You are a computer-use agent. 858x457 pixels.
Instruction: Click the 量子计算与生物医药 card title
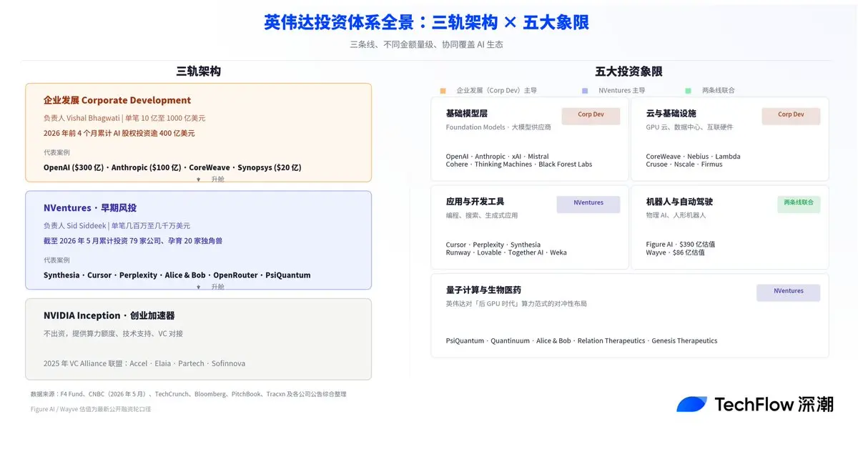pyautogui.click(x=483, y=290)
